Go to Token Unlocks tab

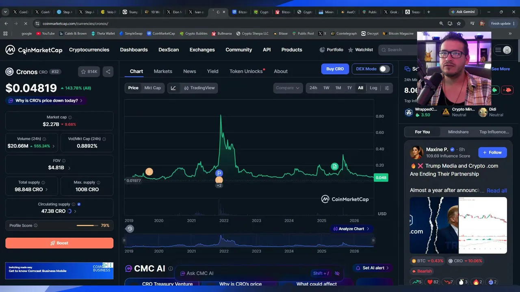pos(246,71)
